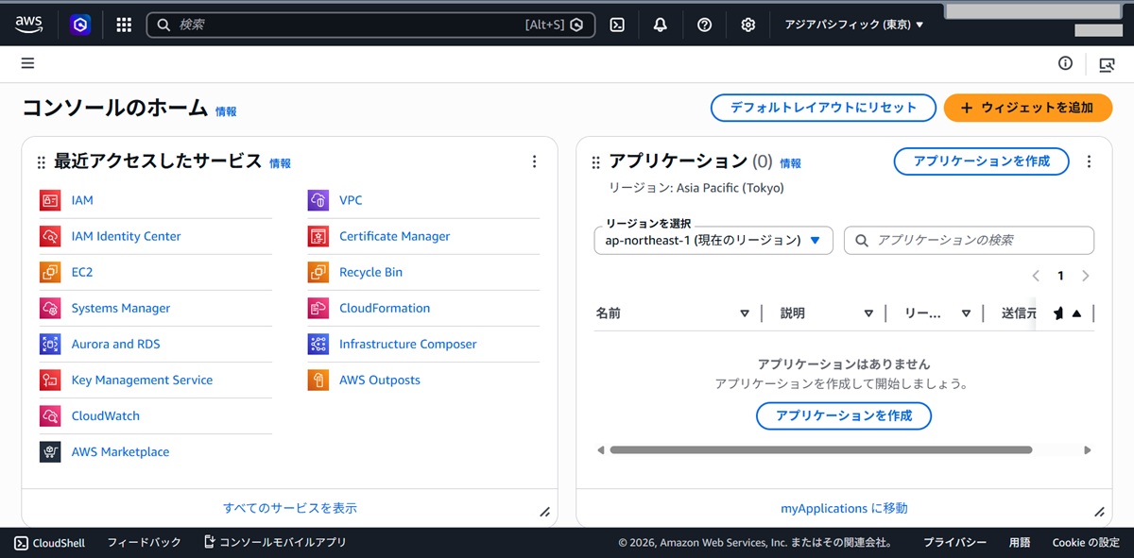Expand the ap-northeast-1 region dropdown
The height and width of the screenshot is (558, 1134).
click(x=713, y=240)
